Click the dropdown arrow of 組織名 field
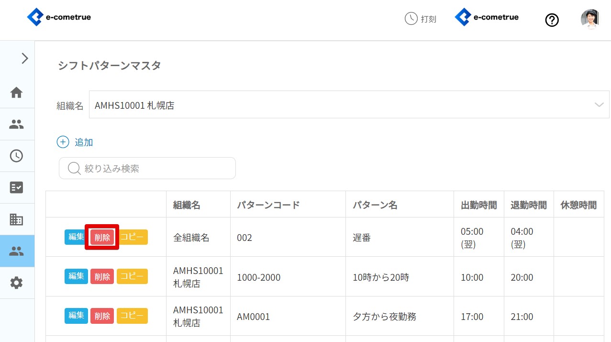The image size is (611, 342). [x=599, y=105]
